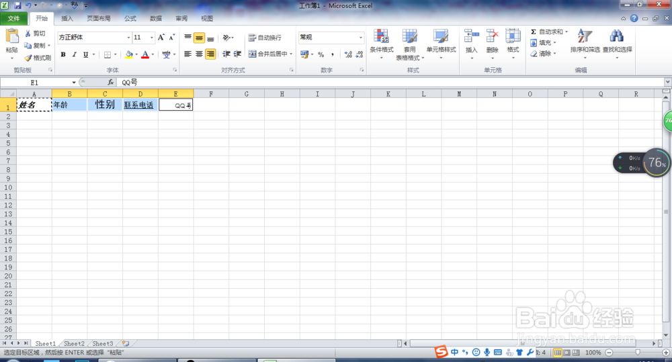Toggle top vertical alignment

tap(187, 38)
